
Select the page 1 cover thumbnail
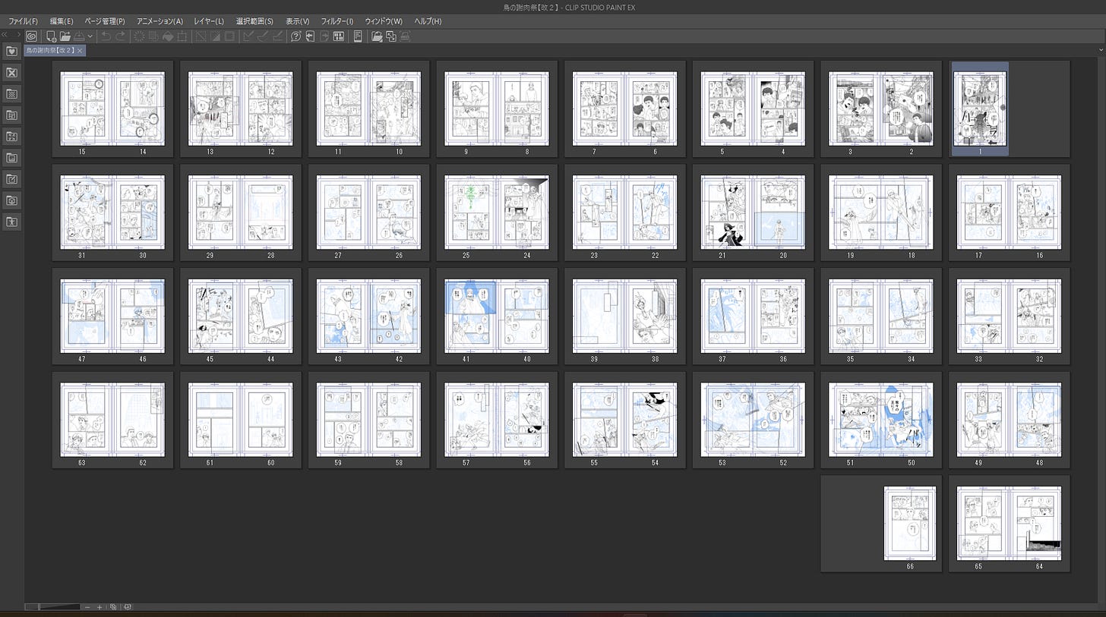click(x=980, y=108)
